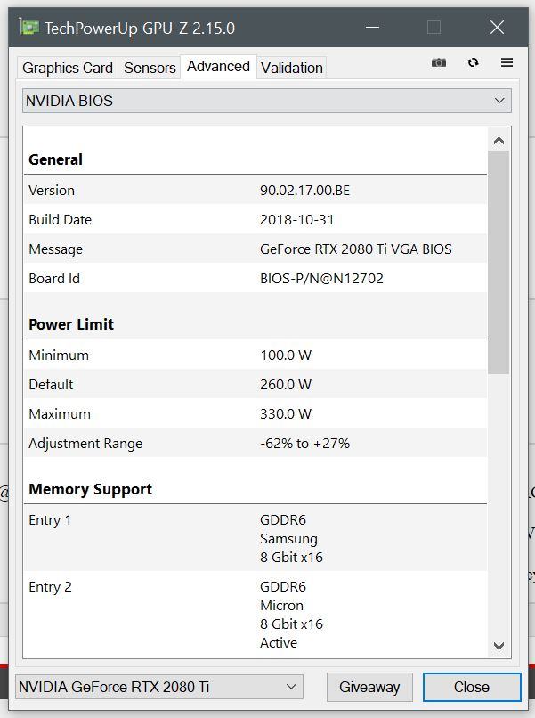Take a screenshot with the camera icon
The image size is (535, 718).
click(439, 62)
